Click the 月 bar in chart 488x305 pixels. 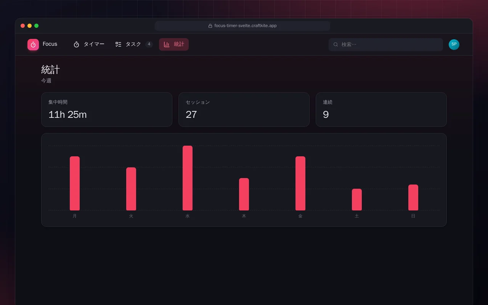[75, 183]
